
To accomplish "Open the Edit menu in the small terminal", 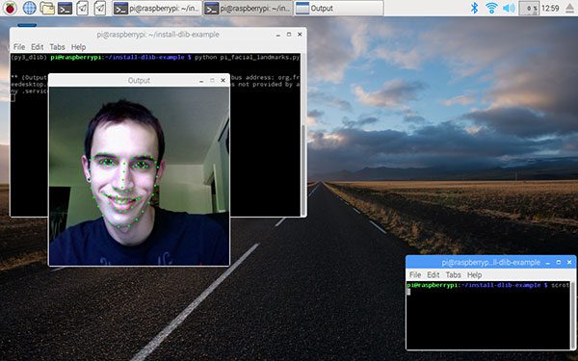I will [x=433, y=274].
